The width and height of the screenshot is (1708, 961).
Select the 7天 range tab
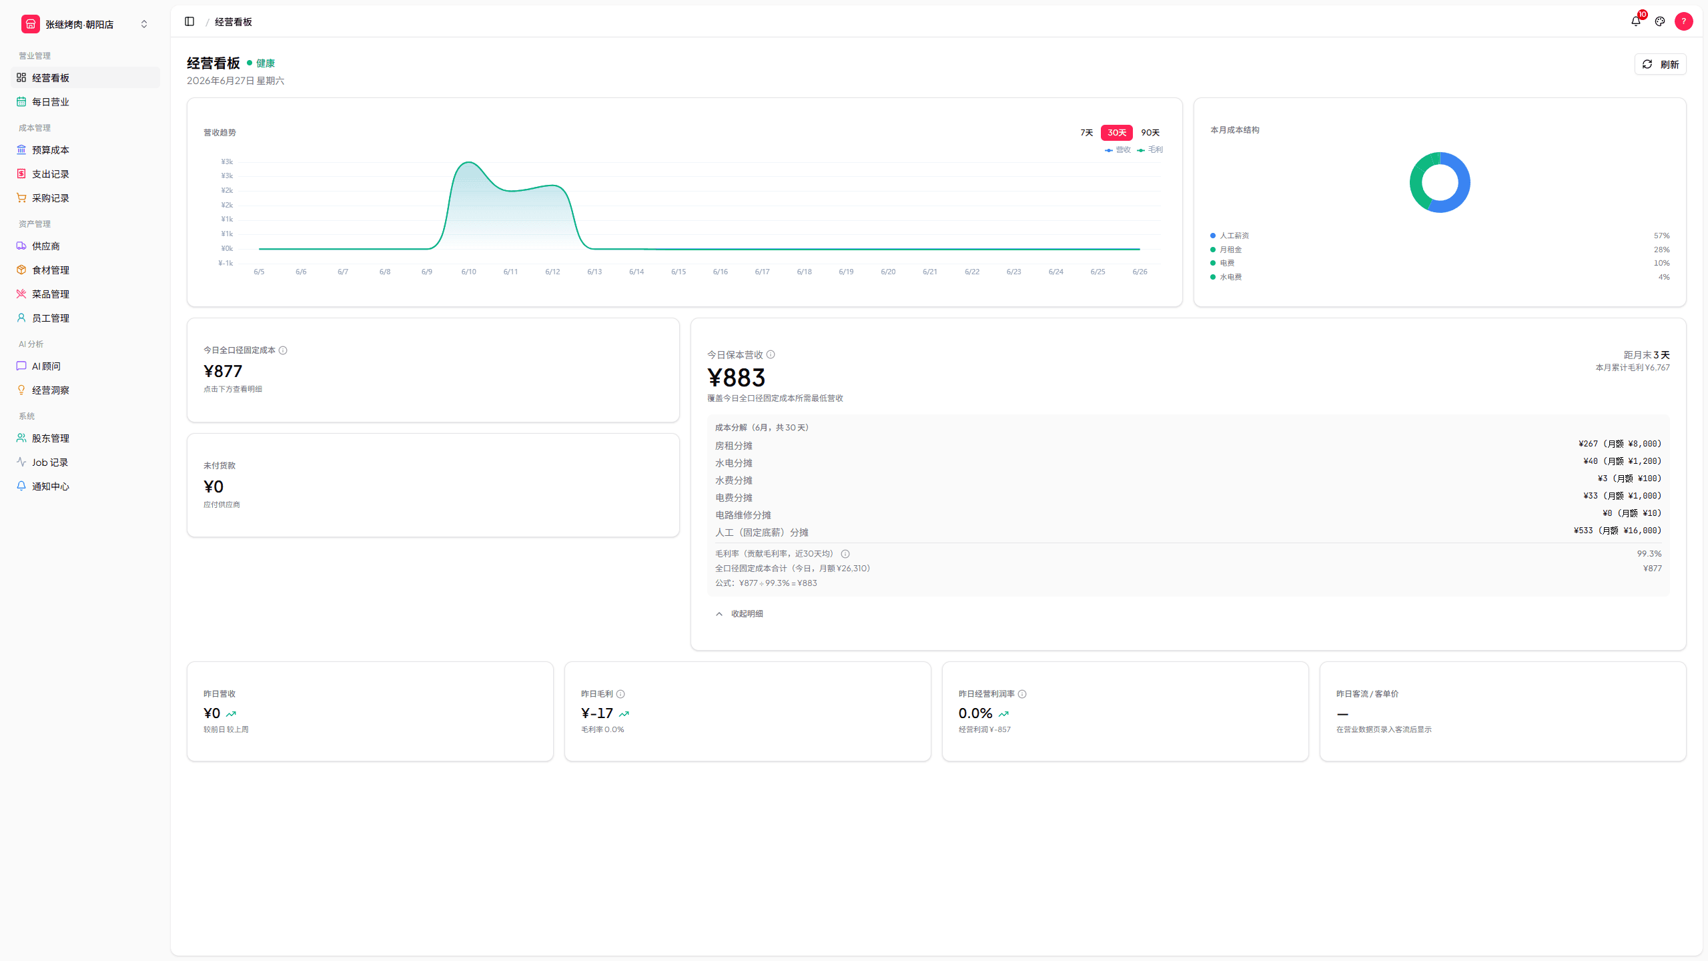click(x=1086, y=132)
